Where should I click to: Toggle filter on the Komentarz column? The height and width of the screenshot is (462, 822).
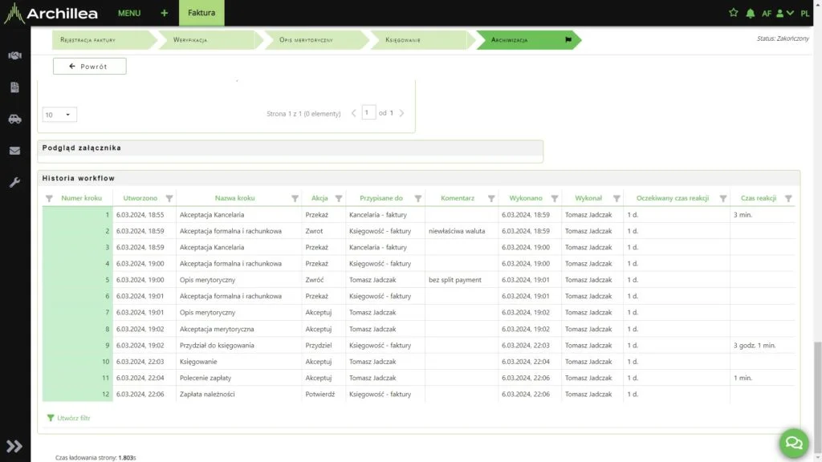(489, 198)
